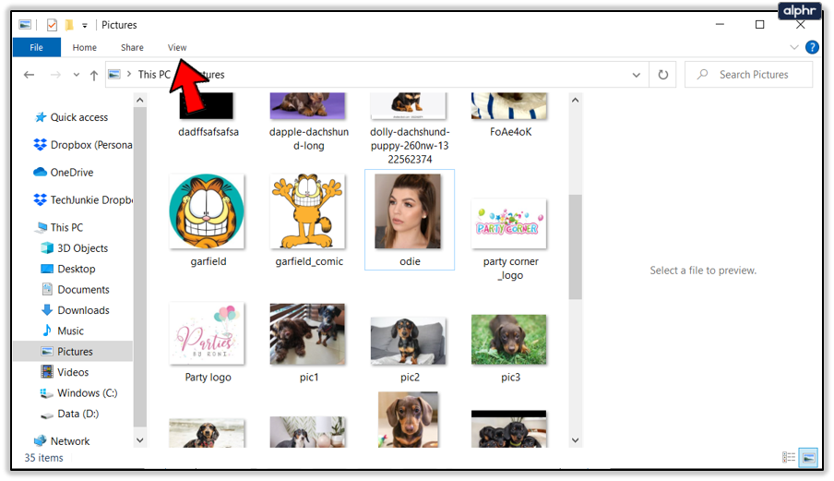The height and width of the screenshot is (481, 834).
Task: Open recent locations dropdown arrow
Action: [x=76, y=75]
